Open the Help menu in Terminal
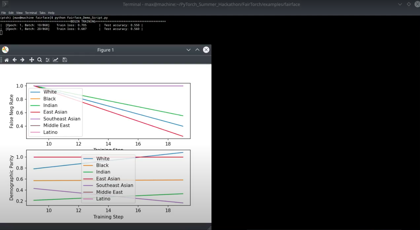Viewport: 420px width, 230px height. tap(51, 13)
